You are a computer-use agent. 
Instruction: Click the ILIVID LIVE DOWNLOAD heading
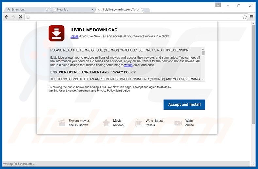[94, 30]
